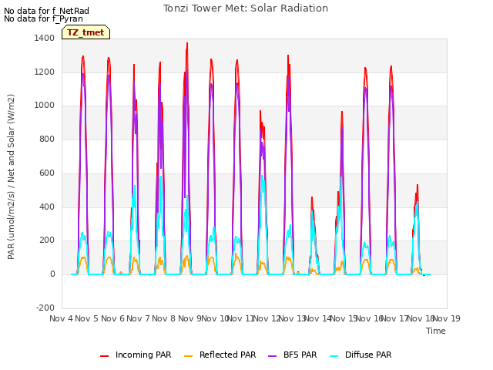Click the chart title Tonzi Tower Met: Solar Radiation
Screen dimensions: 493x370
(246, 8)
